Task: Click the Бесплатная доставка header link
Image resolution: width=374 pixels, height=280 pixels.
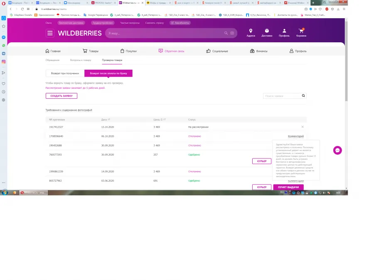Action: 71,23
